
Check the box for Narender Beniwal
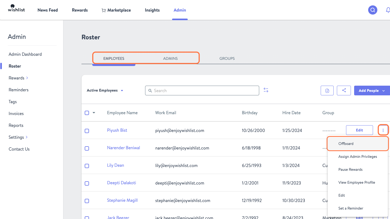tap(87, 148)
